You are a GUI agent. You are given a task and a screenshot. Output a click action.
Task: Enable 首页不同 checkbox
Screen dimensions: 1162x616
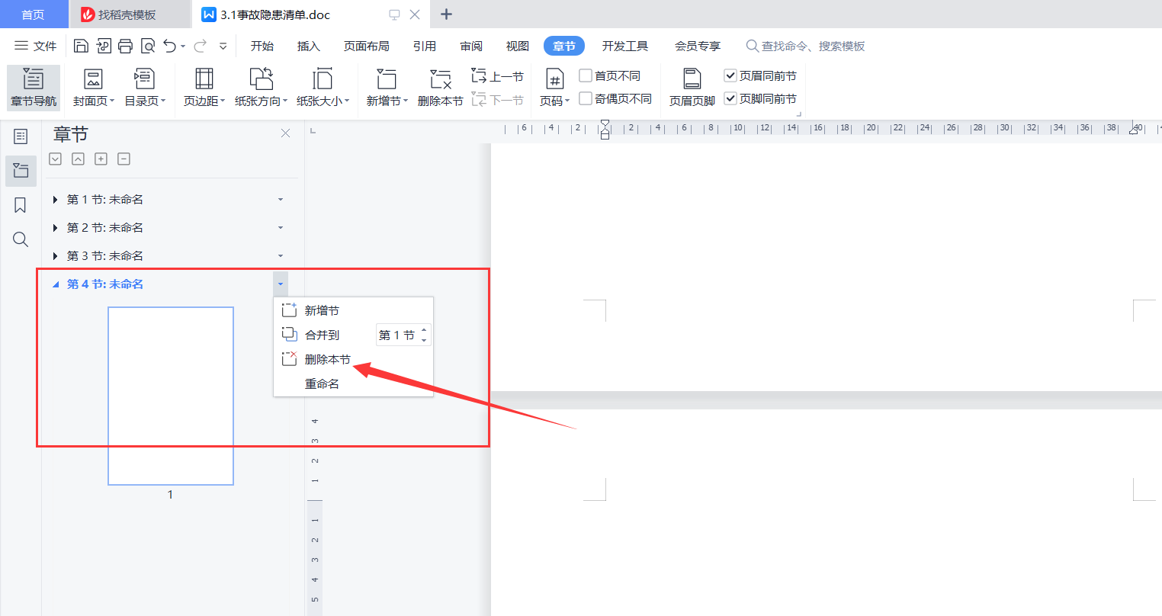[x=586, y=75]
